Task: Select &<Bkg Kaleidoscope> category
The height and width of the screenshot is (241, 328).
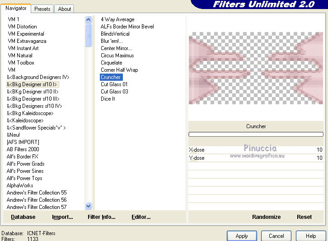Action: pos(30,113)
